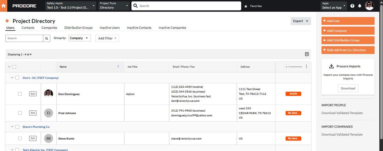
Task: Re-invite Steve Kuntz
Action: [293, 139]
